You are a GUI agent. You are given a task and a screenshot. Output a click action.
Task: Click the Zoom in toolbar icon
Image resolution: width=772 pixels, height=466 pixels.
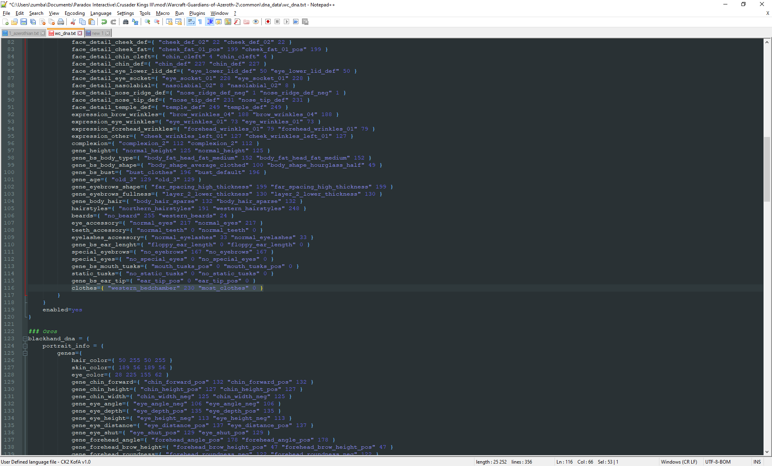coord(148,22)
